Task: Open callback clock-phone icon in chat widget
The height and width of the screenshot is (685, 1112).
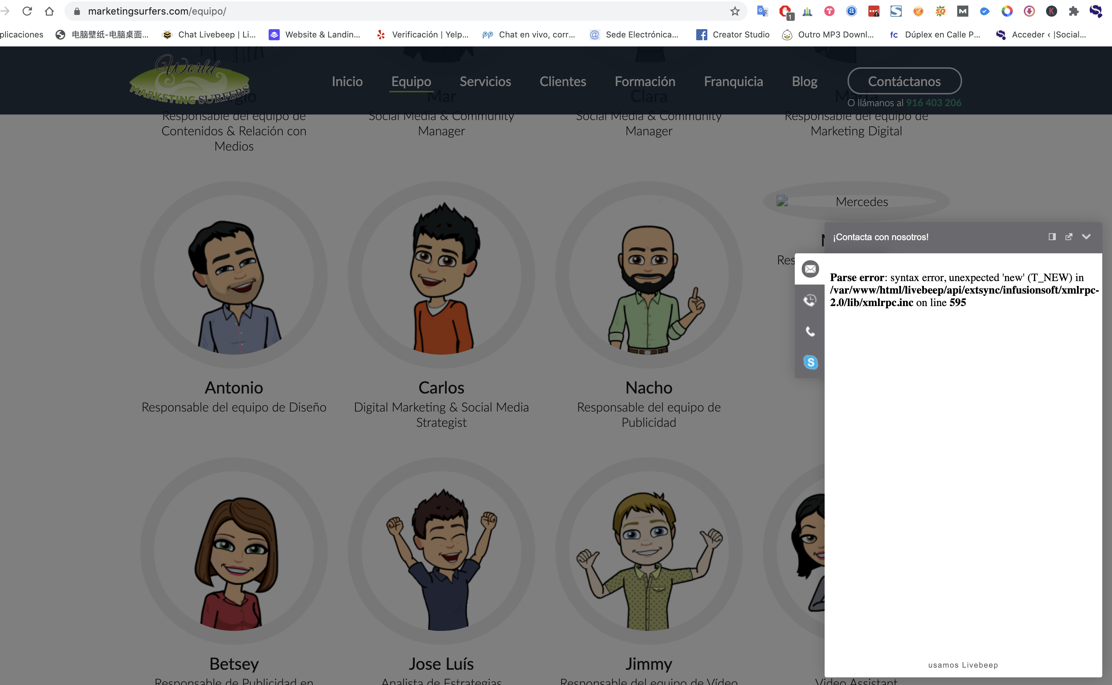Action: coord(810,301)
